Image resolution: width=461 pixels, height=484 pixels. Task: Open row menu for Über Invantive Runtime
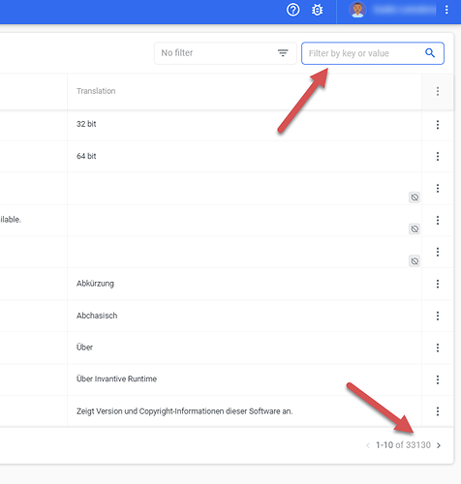pos(438,379)
